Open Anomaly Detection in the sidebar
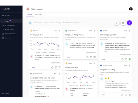Image resolution: width=138 pixels, height=103 pixels. tap(9, 34)
